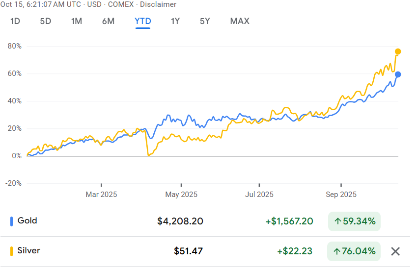Click the yellow Silver endpoint dot on chart
This screenshot has height=269, width=417.
click(398, 51)
